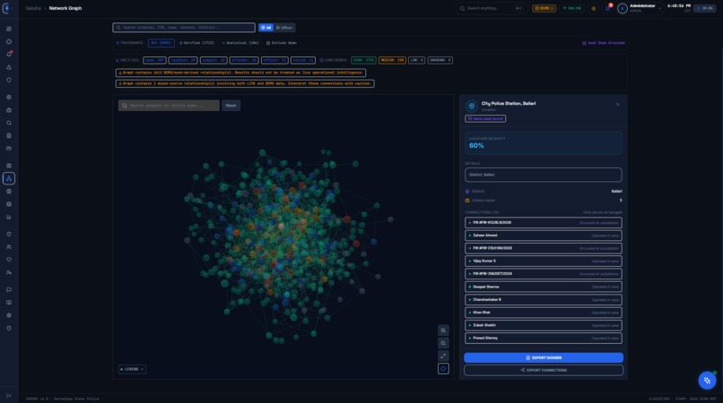This screenshot has height=403, width=723.
Task: Zoom in on the network graph
Action: pos(443,330)
